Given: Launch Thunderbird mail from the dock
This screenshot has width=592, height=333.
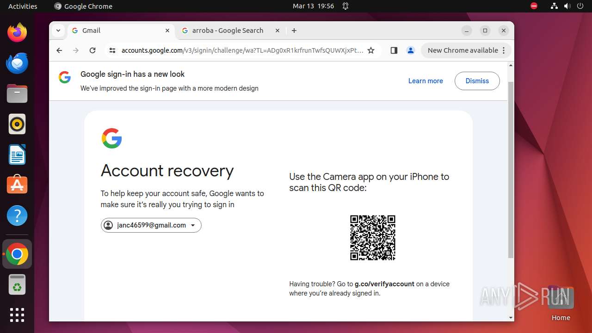Looking at the screenshot, I should tap(17, 63).
